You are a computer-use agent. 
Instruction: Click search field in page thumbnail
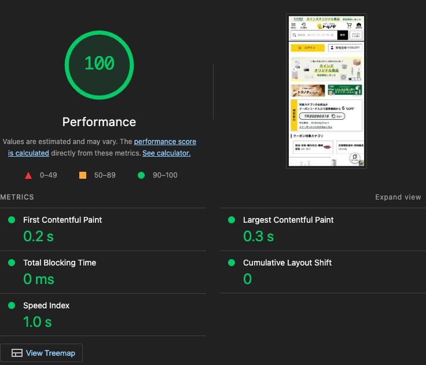coord(314,35)
